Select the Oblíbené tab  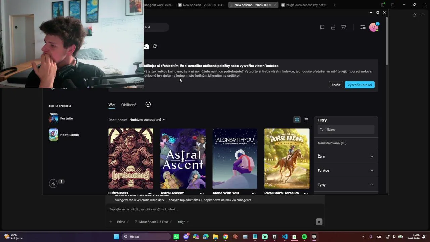[x=129, y=105]
